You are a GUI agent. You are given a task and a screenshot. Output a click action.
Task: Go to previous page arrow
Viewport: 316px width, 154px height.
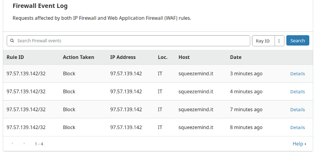click(x=12, y=143)
